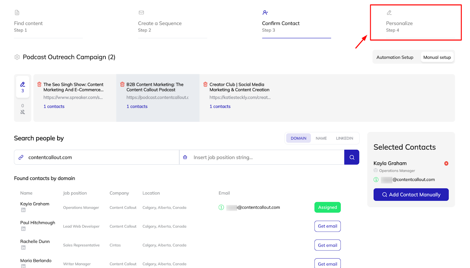Switch to Manual setup mode

tap(437, 57)
